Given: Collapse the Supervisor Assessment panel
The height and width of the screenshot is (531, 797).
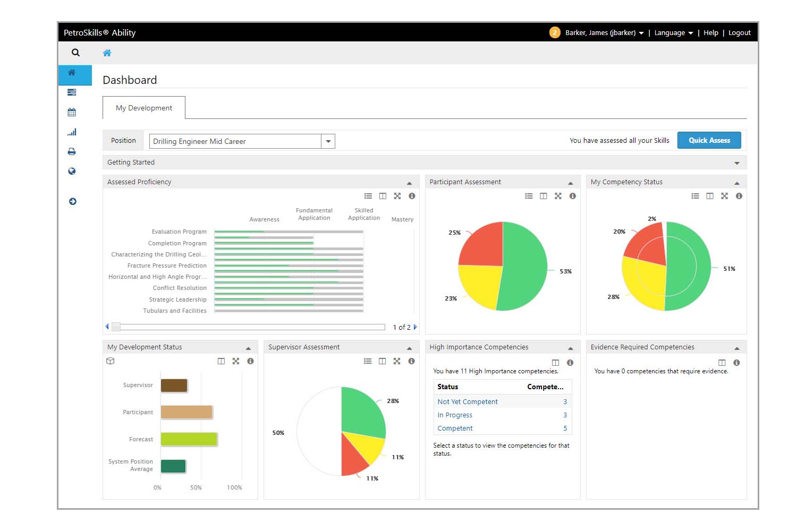Looking at the screenshot, I should click(x=409, y=348).
